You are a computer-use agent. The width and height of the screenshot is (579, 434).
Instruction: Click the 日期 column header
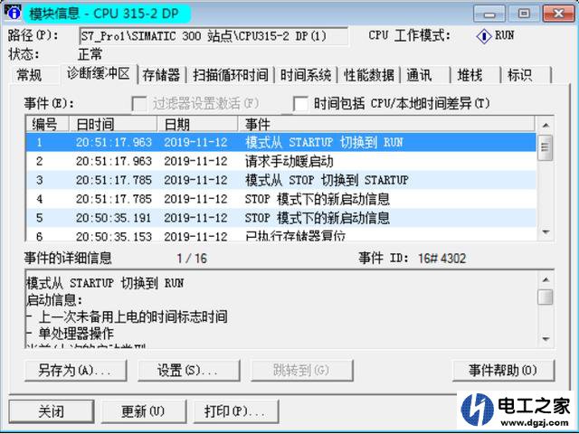point(197,125)
